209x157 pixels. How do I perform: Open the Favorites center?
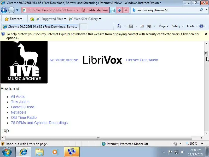click(x=14, y=19)
